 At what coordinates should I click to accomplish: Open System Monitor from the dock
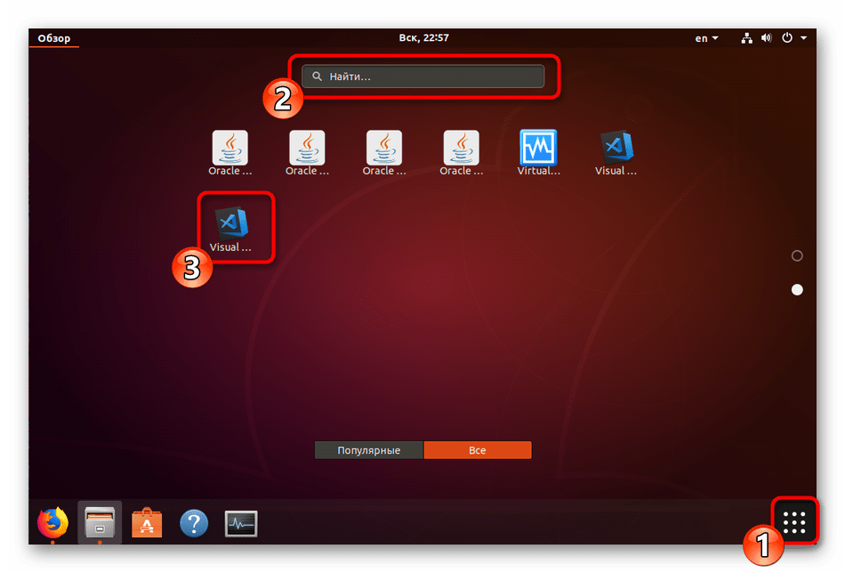pyautogui.click(x=240, y=522)
